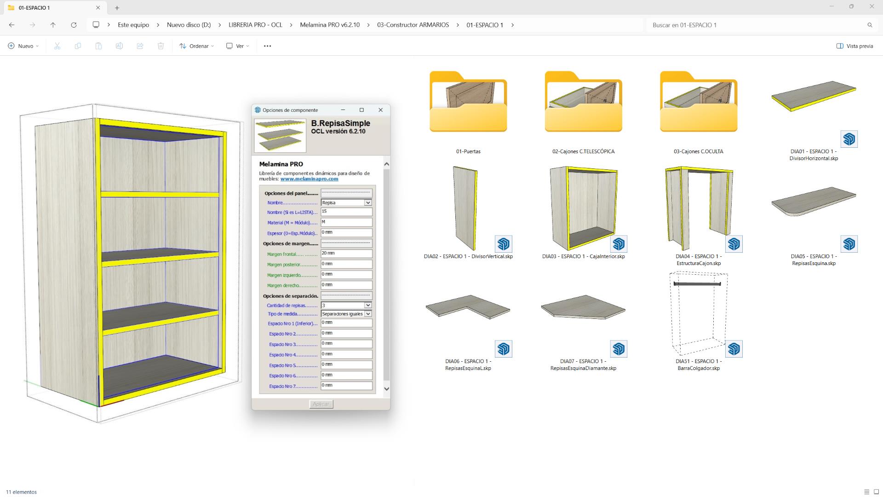The height and width of the screenshot is (497, 883).
Task: Click the Delete trash icon
Action: pos(161,46)
